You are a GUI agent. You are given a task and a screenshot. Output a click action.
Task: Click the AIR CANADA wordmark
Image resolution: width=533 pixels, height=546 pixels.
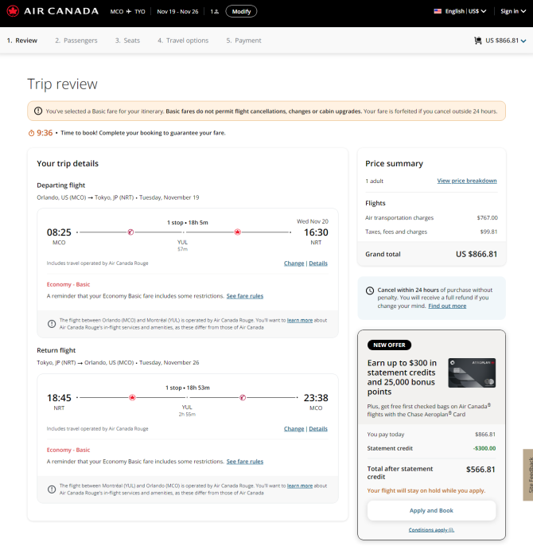pos(61,11)
